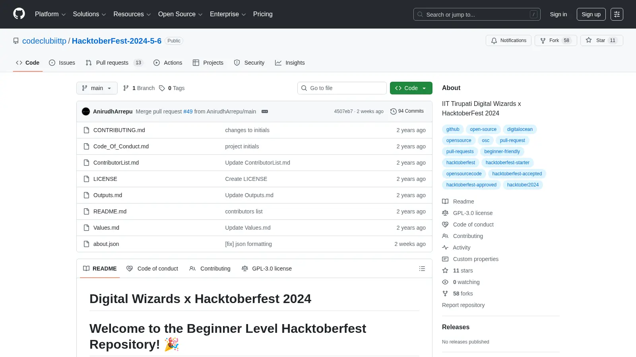The height and width of the screenshot is (357, 636).
Task: Click the fork icon button
Action: (543, 40)
